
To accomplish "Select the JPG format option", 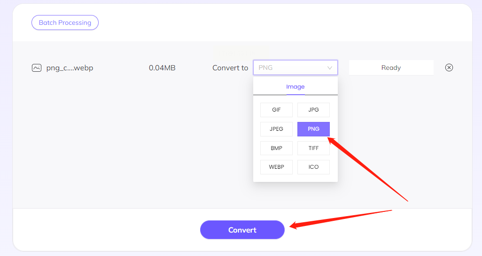I will pyautogui.click(x=313, y=110).
